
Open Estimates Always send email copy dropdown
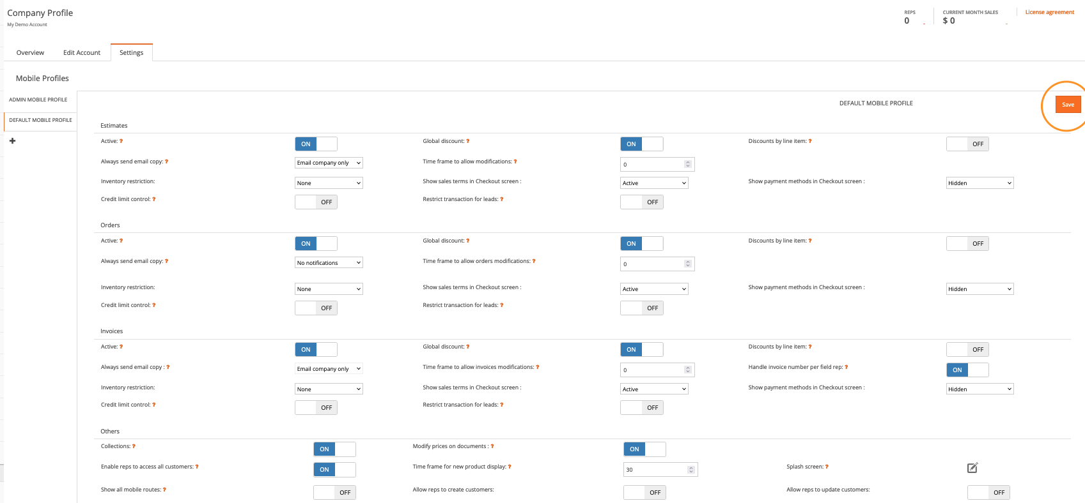[x=329, y=163]
